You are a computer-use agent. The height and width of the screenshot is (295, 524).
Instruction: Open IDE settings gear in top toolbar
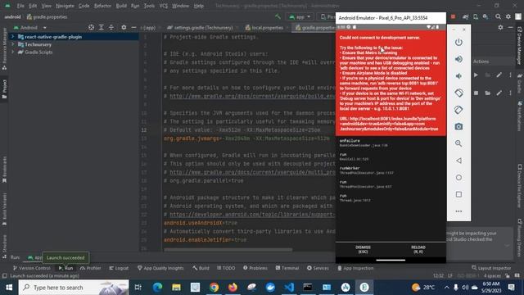[508, 16]
